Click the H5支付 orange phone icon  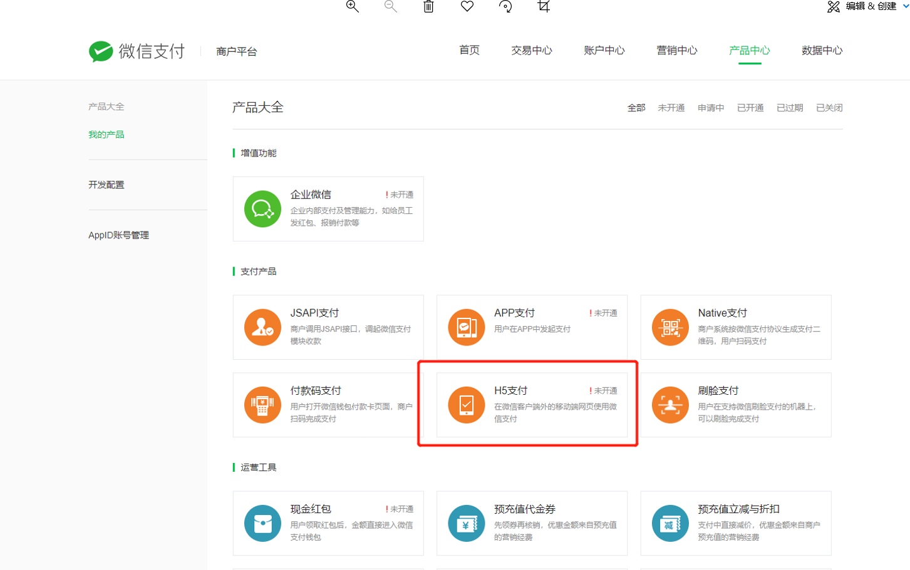pos(467,405)
